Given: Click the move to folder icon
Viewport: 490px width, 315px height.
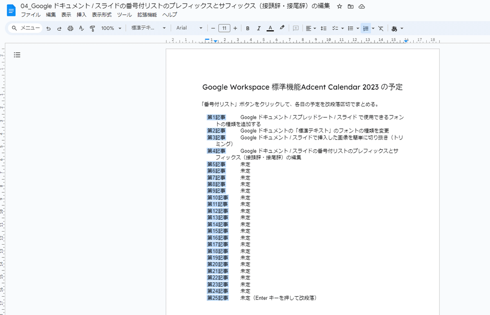Looking at the screenshot, I should [x=351, y=7].
